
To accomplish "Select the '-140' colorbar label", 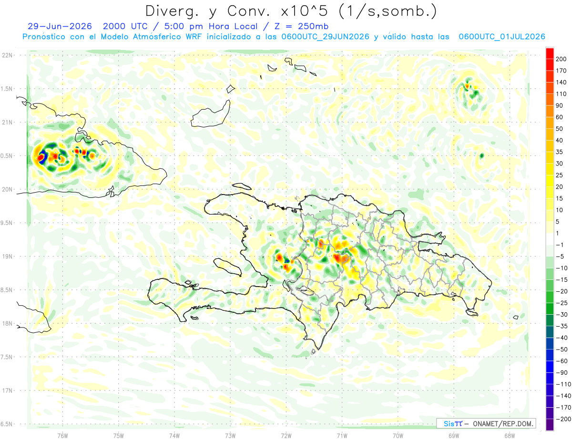I will click(562, 396).
